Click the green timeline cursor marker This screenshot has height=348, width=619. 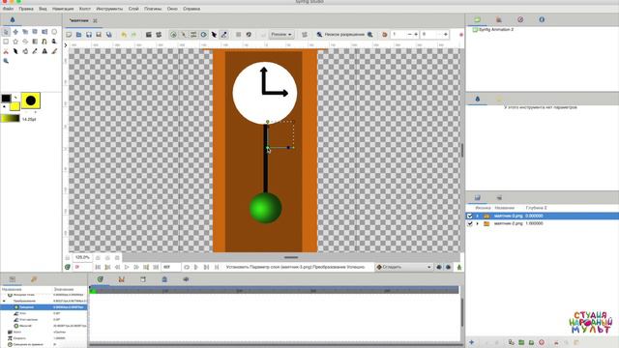point(93,291)
